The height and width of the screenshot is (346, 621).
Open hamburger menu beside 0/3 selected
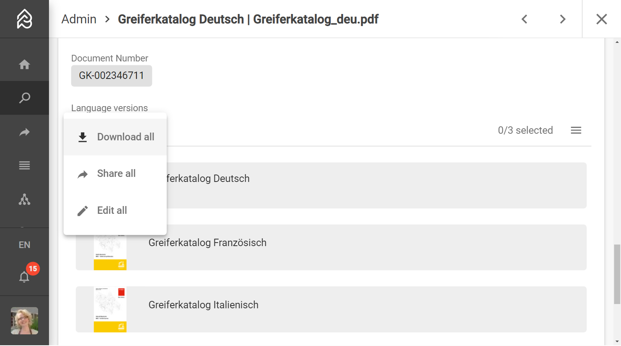click(576, 130)
